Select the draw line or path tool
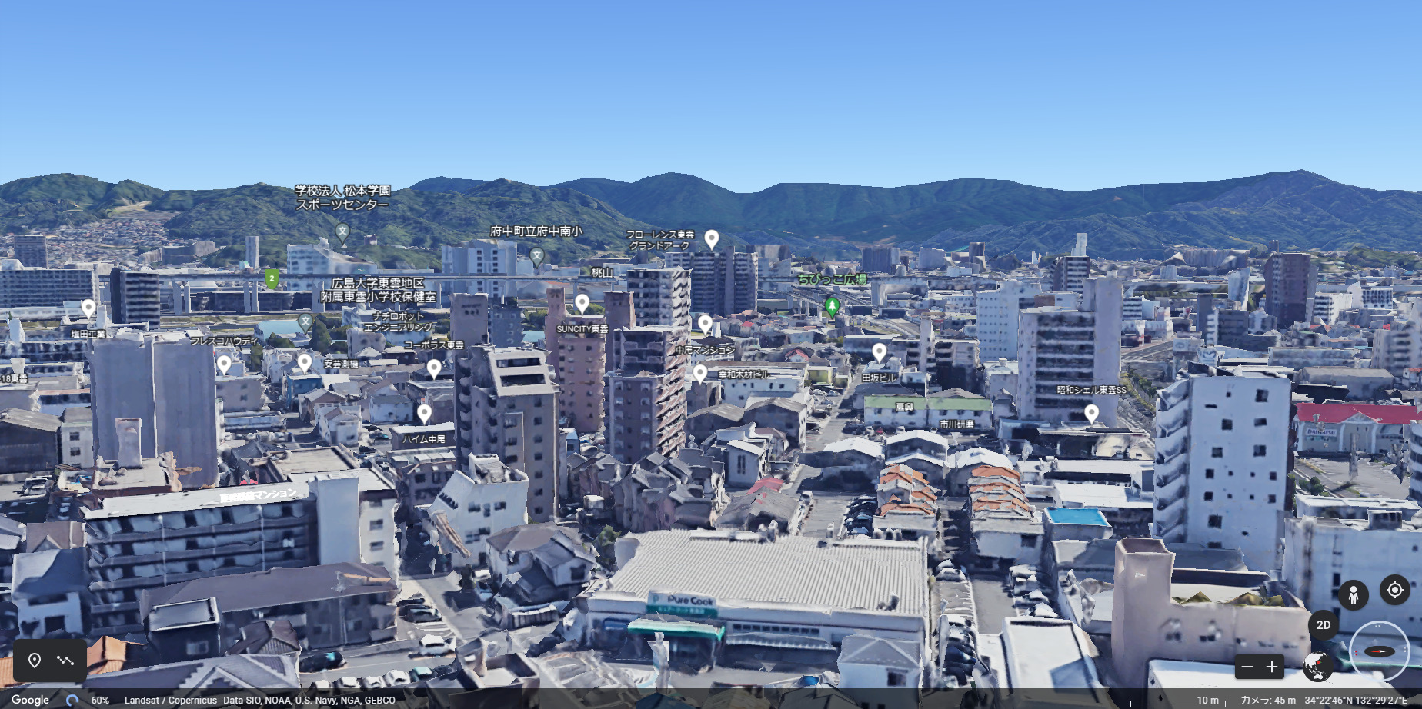The image size is (1422, 709). click(x=65, y=661)
